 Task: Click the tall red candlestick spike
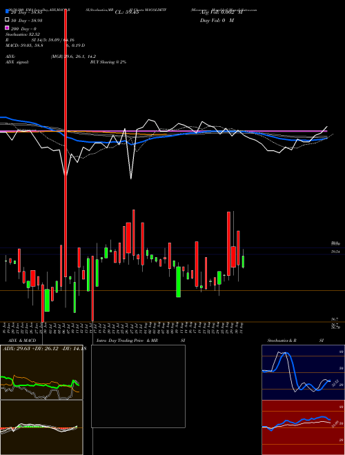pos(66,142)
